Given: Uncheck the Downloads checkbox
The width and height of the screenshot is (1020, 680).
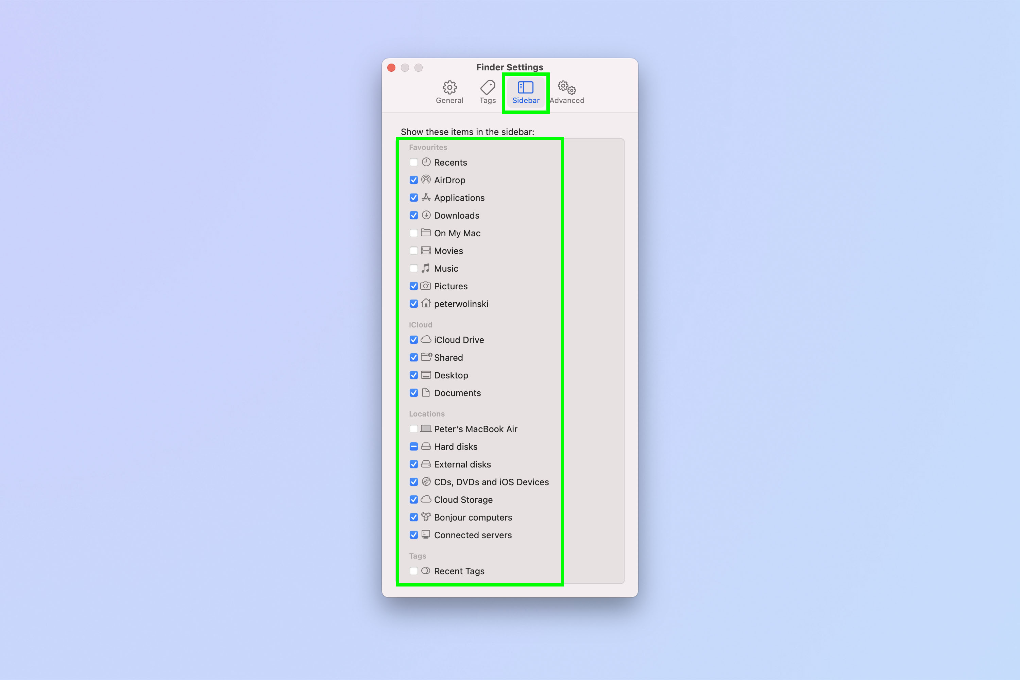Looking at the screenshot, I should (x=414, y=216).
